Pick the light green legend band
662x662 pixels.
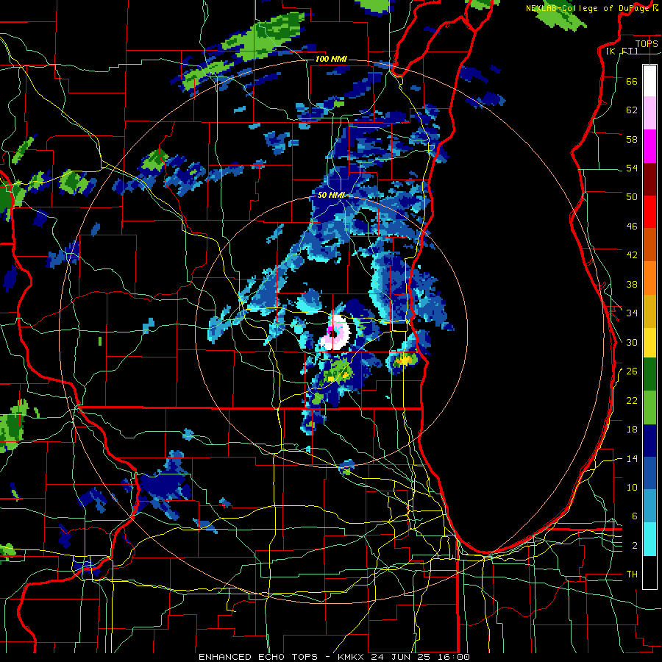tap(649, 407)
